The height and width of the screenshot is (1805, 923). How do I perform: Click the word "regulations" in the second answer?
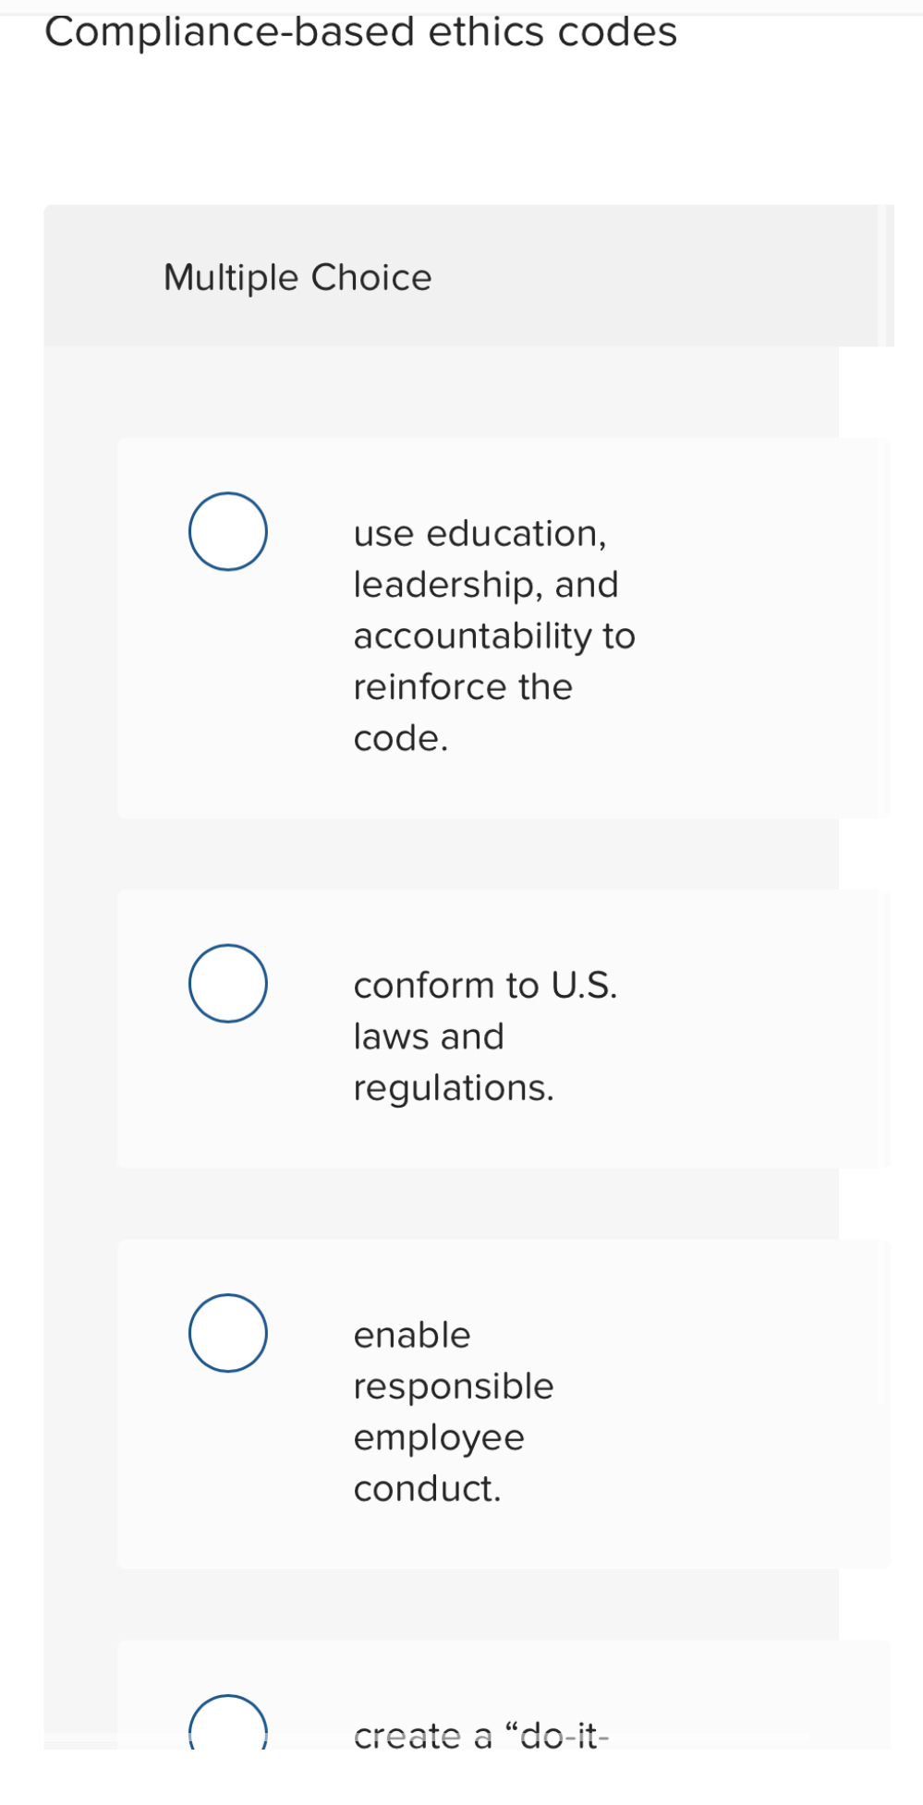(453, 1087)
